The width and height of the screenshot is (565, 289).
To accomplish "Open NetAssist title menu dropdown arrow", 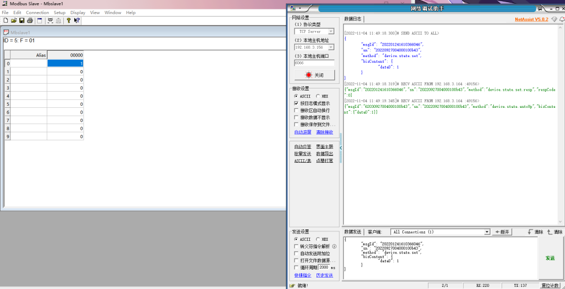I will pos(299,8).
